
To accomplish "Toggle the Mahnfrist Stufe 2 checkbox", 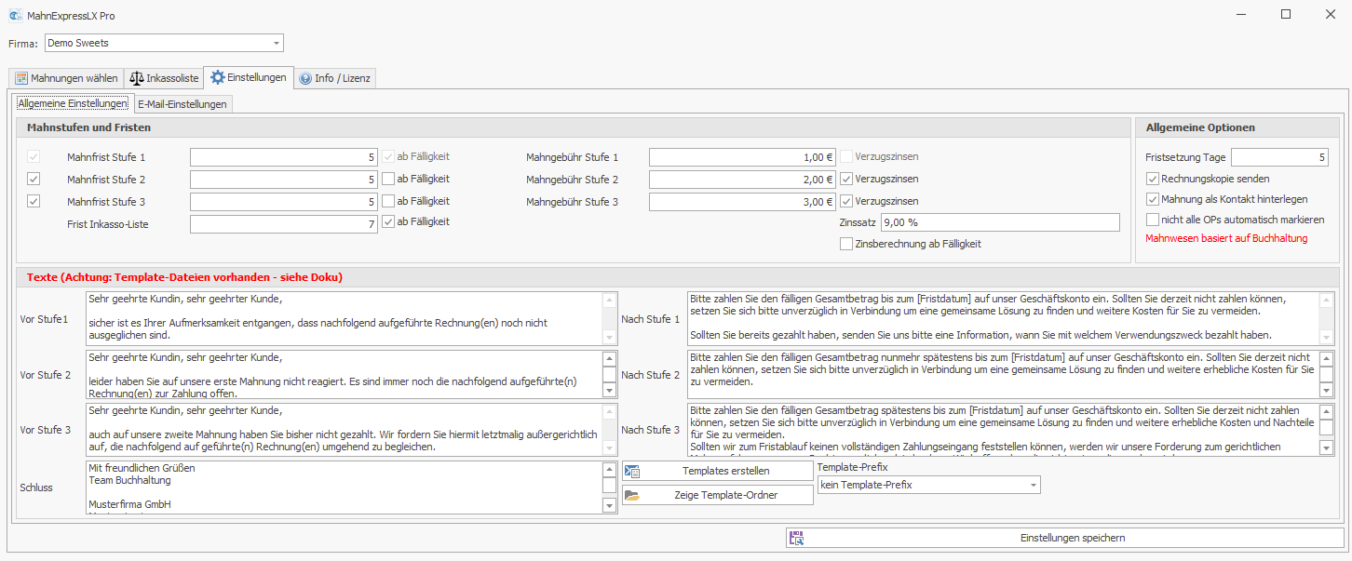I will point(34,180).
